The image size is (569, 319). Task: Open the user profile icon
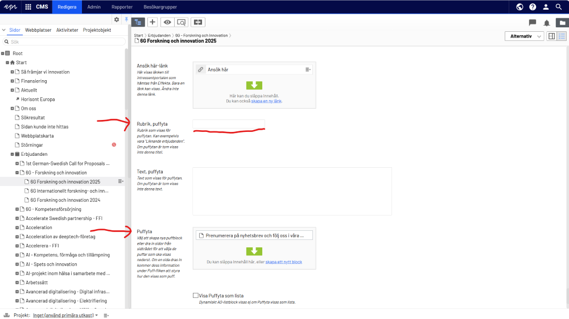[546, 7]
